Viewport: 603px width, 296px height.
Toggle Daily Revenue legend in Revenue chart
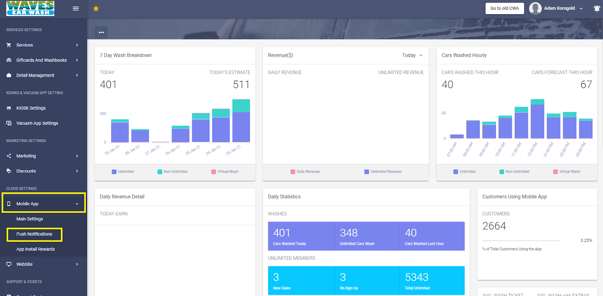point(305,172)
